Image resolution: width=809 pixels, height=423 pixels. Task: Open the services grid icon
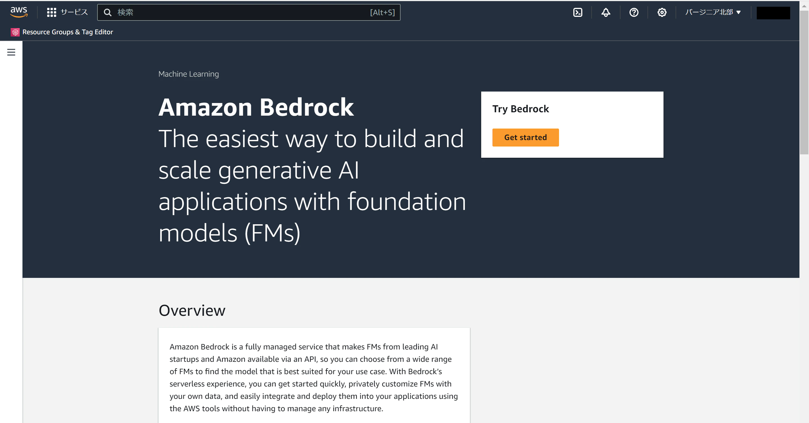click(51, 13)
